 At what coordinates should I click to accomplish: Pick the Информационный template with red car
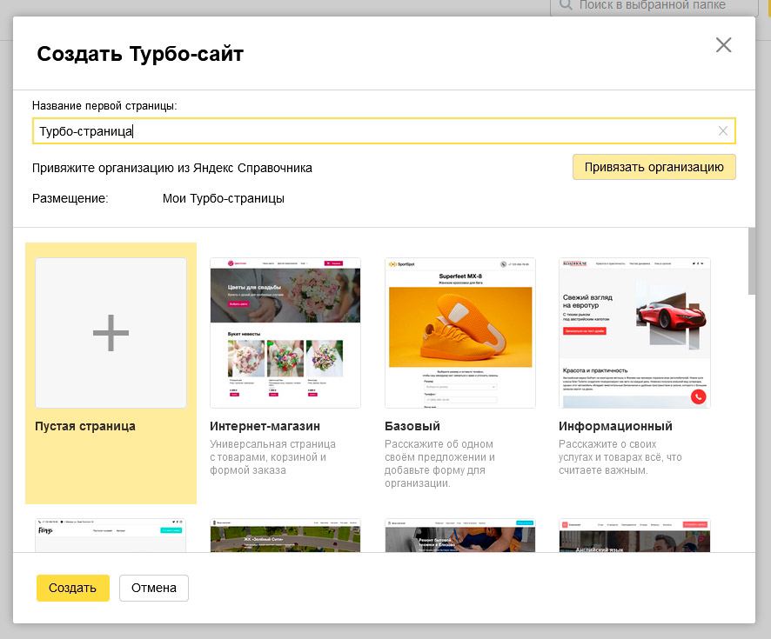tap(634, 333)
